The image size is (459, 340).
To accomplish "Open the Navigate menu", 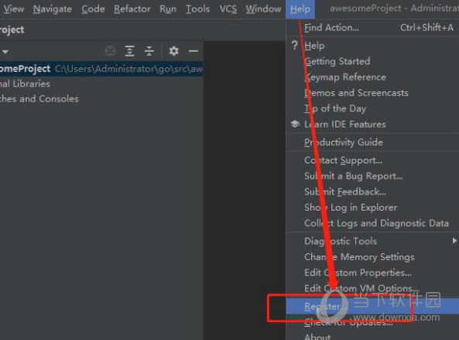I will [x=53, y=9].
